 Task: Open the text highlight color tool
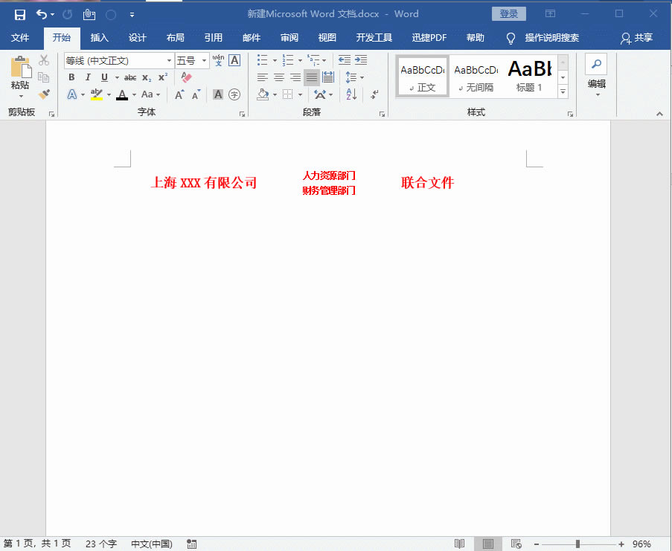[97, 94]
